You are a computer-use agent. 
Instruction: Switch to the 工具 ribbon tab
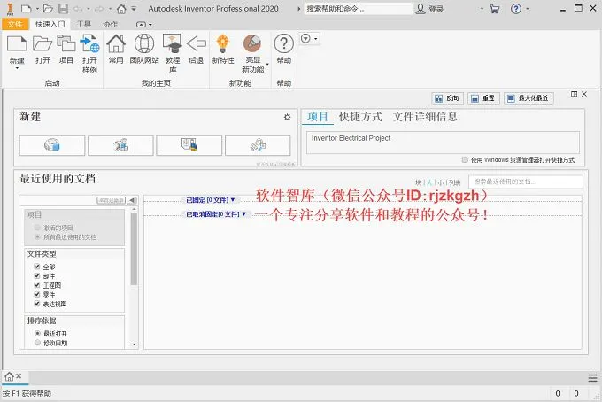coord(84,24)
